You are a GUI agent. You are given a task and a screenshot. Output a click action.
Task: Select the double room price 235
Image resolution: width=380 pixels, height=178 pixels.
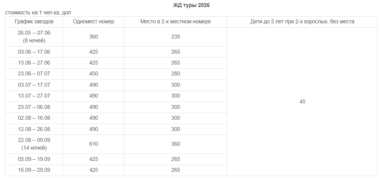(x=175, y=37)
